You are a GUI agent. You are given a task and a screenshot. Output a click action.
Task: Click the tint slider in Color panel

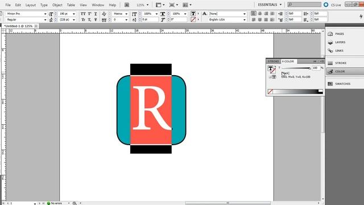(296, 68)
